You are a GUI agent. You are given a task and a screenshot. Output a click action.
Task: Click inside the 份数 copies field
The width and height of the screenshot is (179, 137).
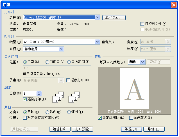tap(30, 94)
